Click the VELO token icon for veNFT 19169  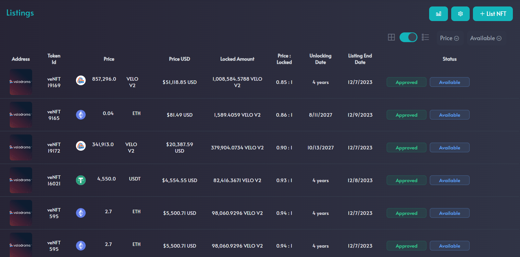pos(81,80)
